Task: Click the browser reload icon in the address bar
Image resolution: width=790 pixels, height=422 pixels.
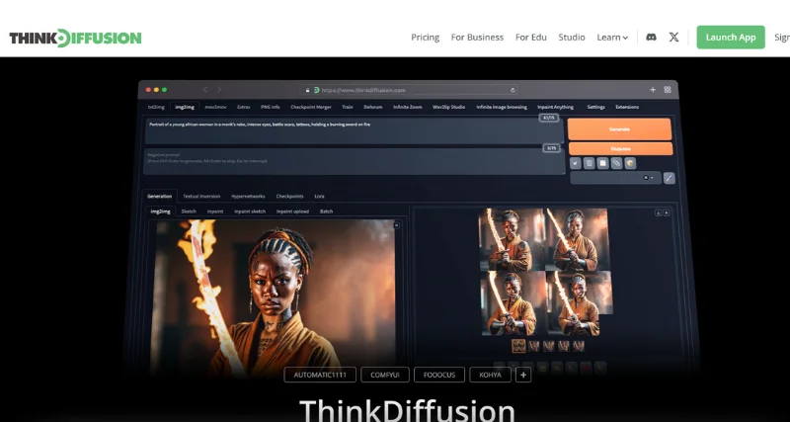Action: tap(512, 90)
